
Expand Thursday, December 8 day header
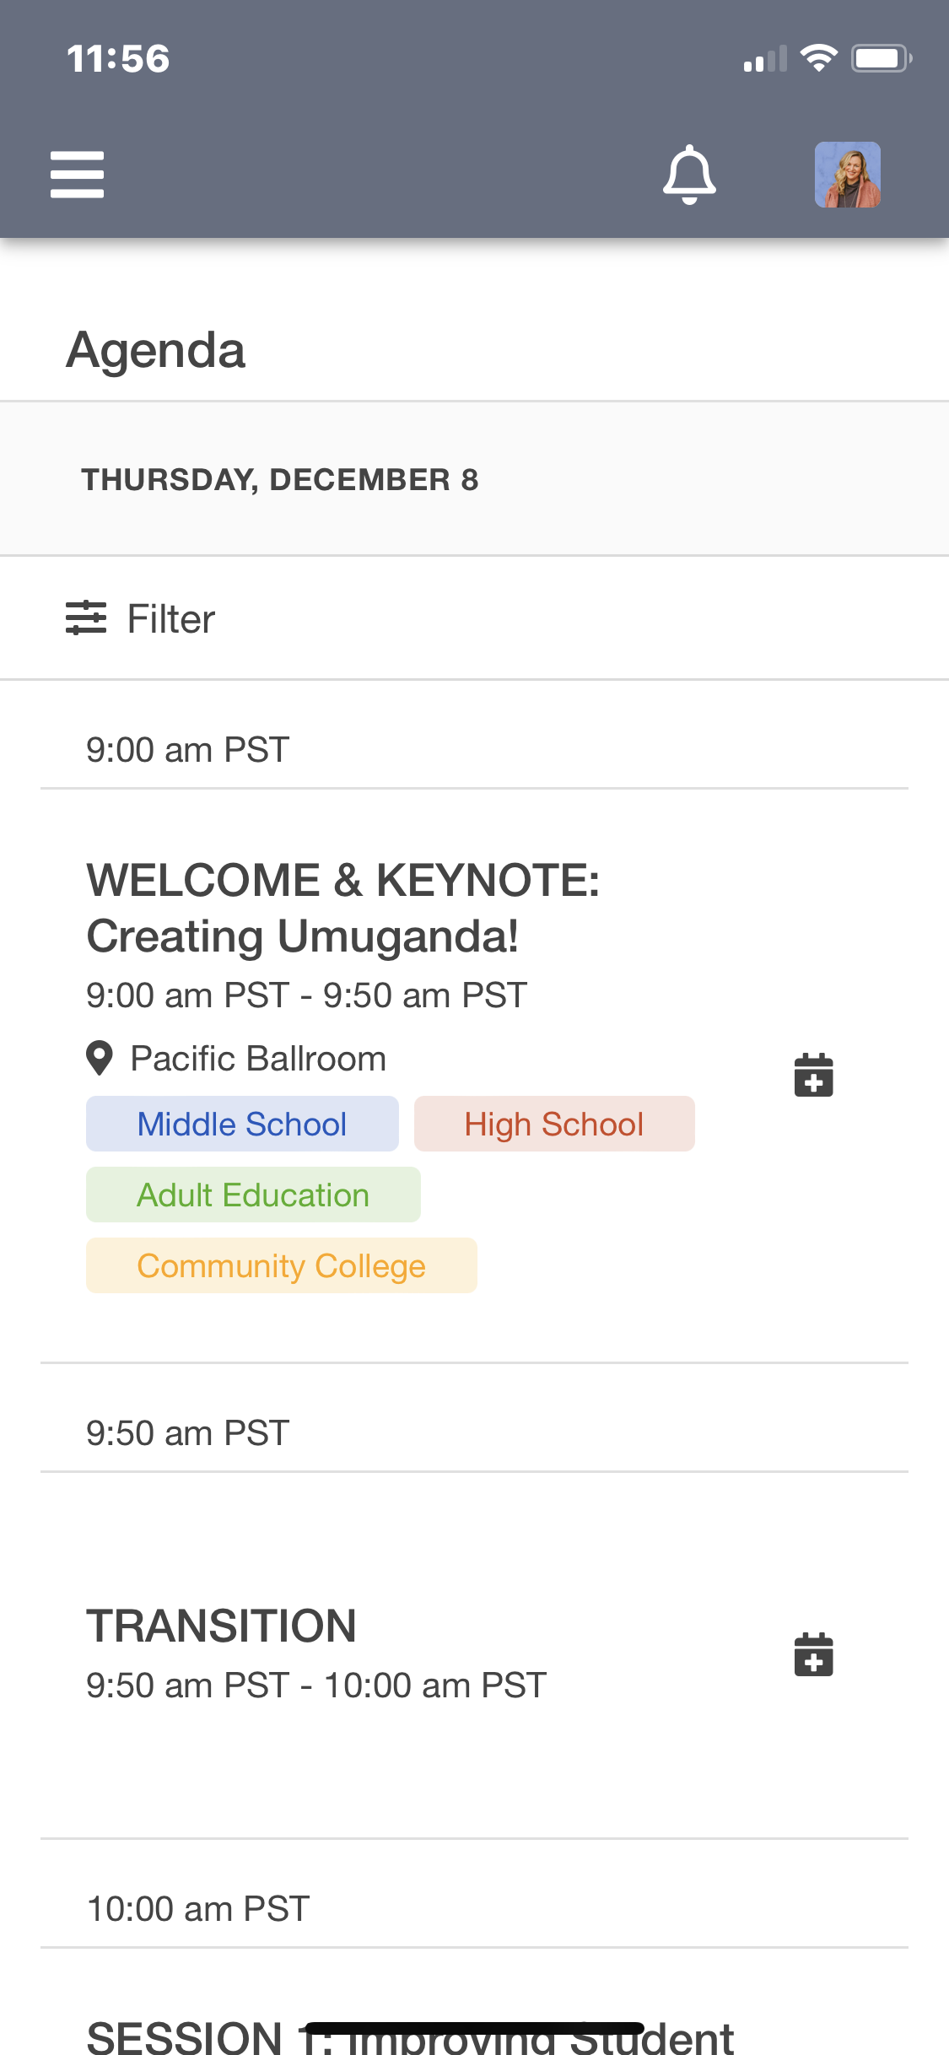[279, 478]
